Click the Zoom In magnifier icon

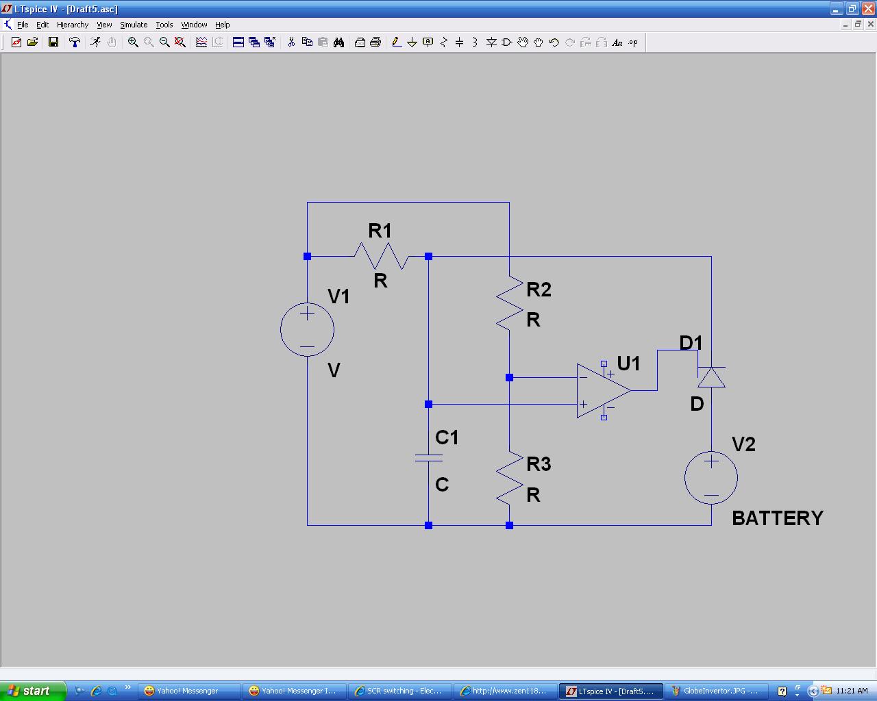[133, 42]
